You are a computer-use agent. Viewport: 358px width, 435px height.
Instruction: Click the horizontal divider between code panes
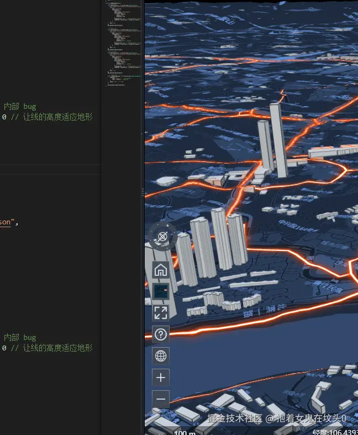(x=50, y=164)
